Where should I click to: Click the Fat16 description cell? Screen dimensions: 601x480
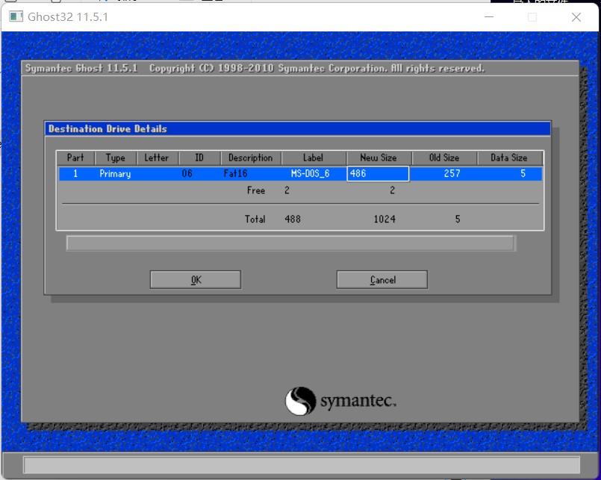235,174
